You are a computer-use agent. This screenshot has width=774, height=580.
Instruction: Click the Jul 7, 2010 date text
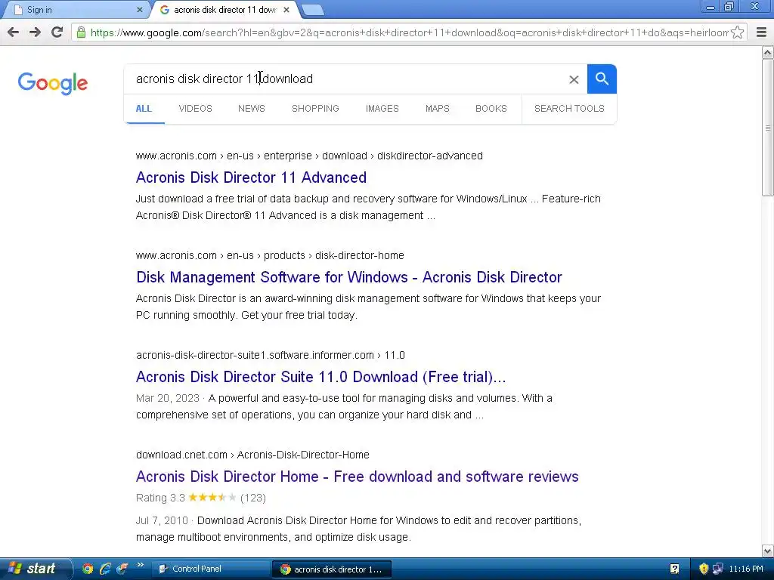click(x=162, y=520)
